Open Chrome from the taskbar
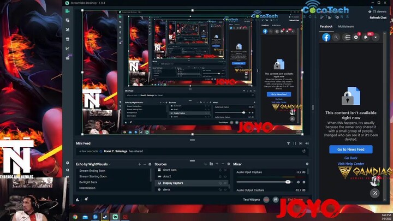Viewport: 393px width, 221px height. click(75, 217)
